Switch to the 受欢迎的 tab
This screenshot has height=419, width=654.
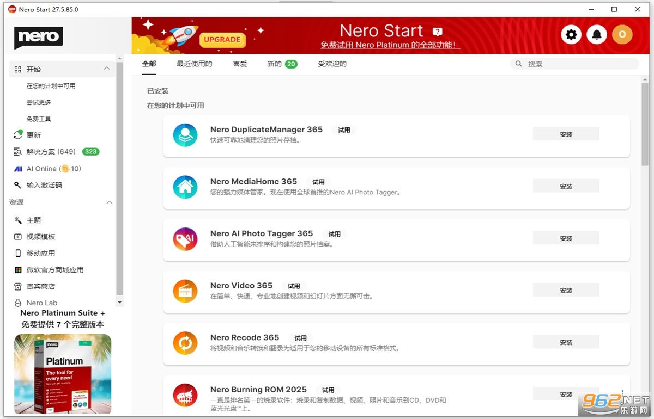pyautogui.click(x=332, y=64)
